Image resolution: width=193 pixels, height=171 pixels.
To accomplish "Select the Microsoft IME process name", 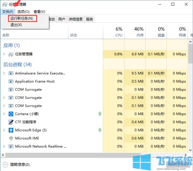I will [x=27, y=138].
